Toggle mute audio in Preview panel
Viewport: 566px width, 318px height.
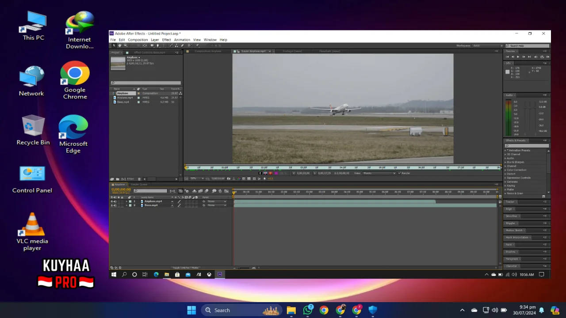coord(536,57)
